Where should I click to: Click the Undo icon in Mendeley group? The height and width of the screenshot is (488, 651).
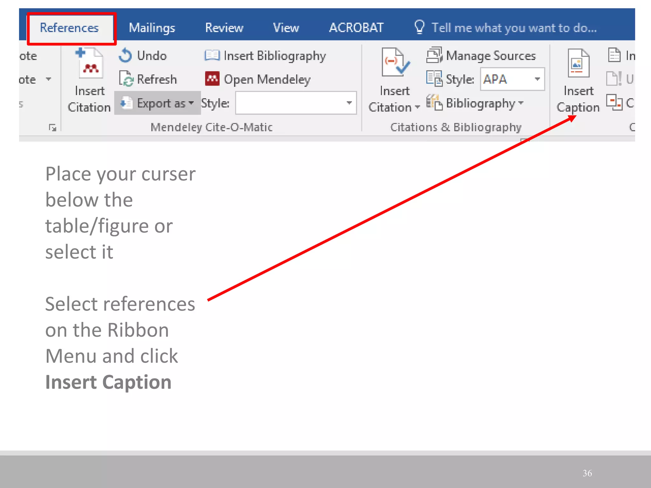tap(125, 56)
